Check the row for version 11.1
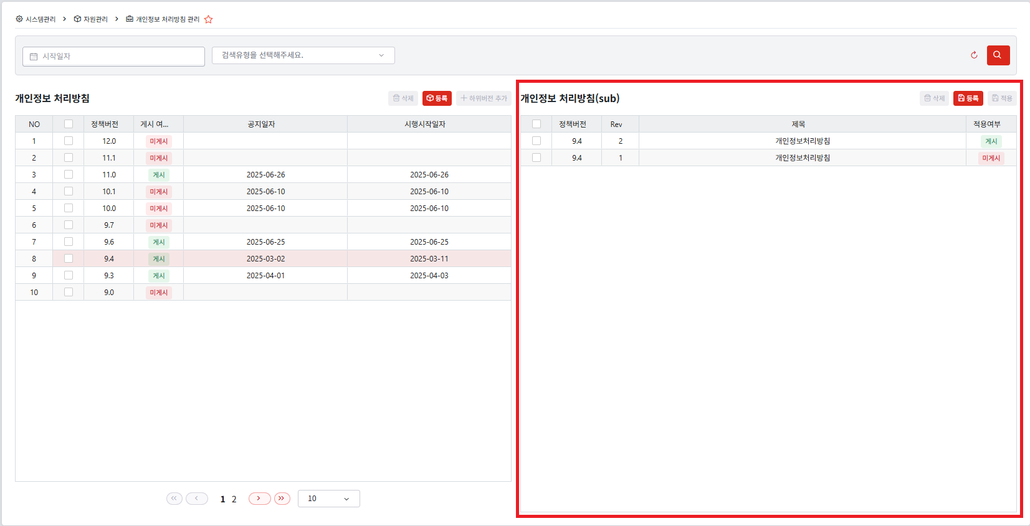 69,157
